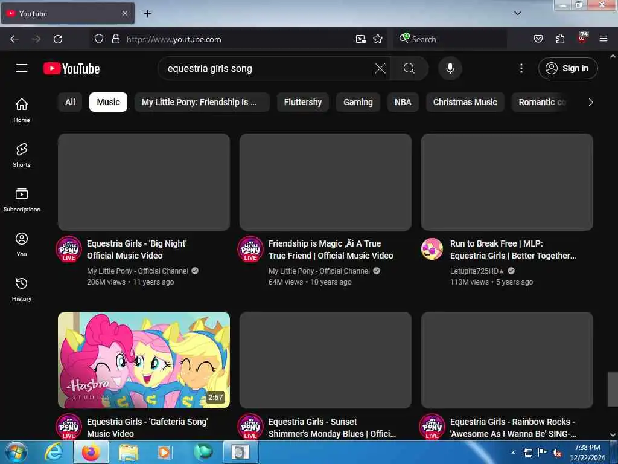The height and width of the screenshot is (464, 618).
Task: Go to Home in the sidebar
Action: [x=22, y=110]
